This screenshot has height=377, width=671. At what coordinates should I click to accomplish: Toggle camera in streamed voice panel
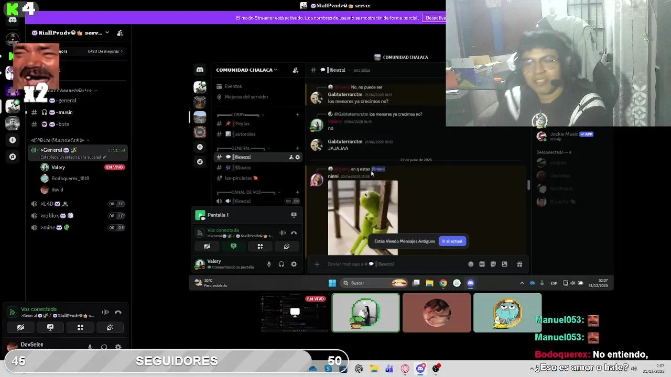[x=207, y=246]
